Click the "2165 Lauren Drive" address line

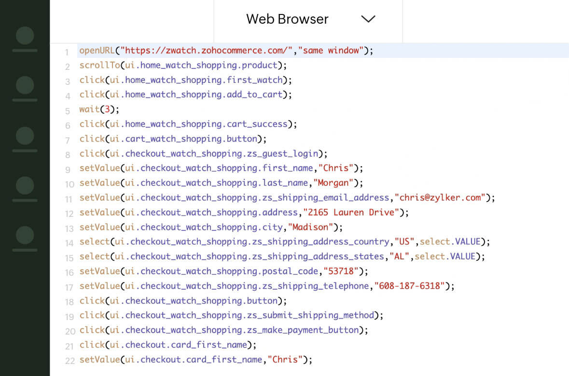pos(244,213)
